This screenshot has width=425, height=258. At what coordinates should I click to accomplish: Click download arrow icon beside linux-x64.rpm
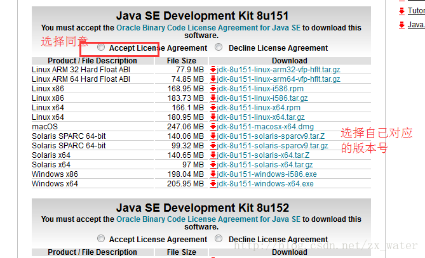213,108
